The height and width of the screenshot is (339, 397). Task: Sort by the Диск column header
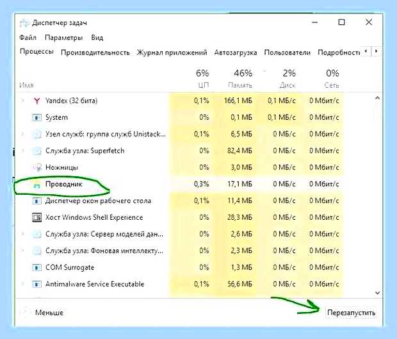pyautogui.click(x=288, y=85)
